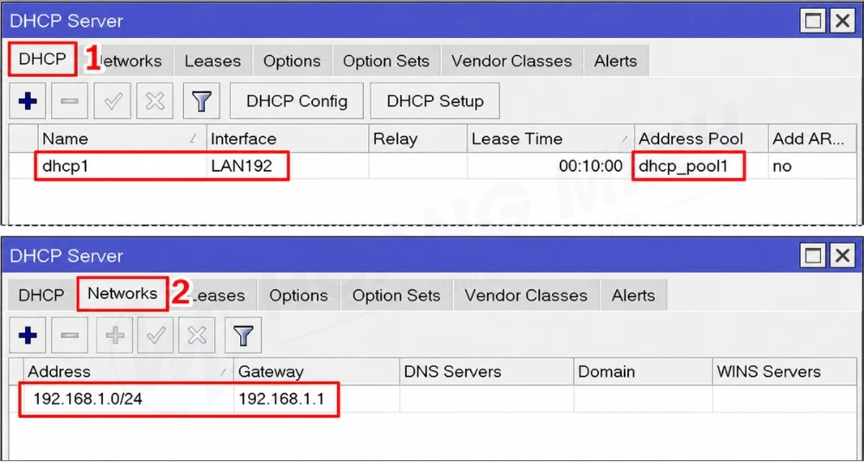Open filter funnel in bottom Networks window
This screenshot has height=475, width=864.
coord(243,335)
